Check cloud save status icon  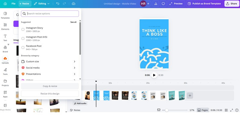[x=74, y=4]
